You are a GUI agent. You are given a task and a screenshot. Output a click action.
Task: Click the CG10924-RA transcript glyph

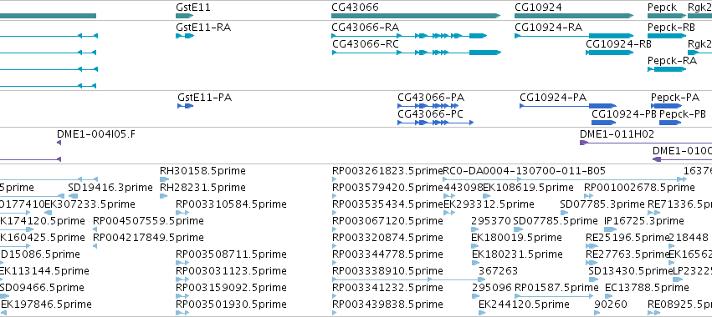(x=574, y=36)
